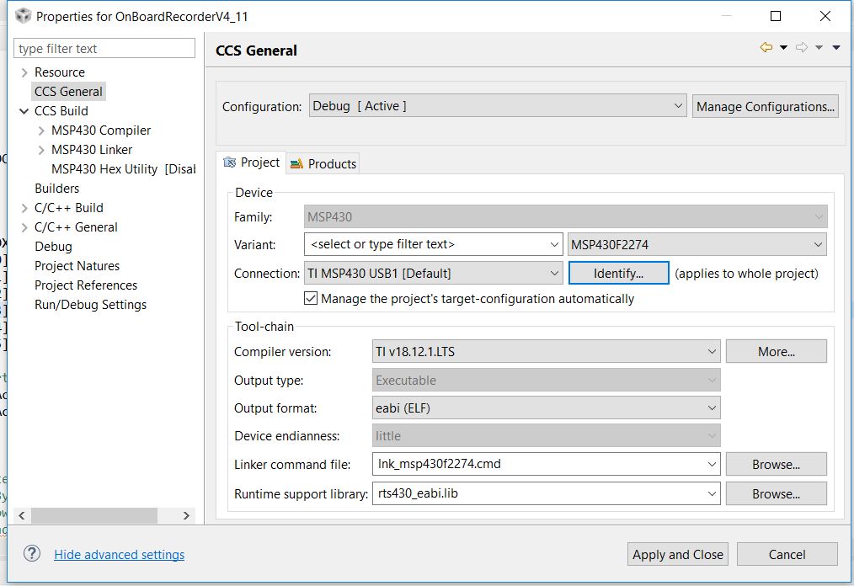
Task: Expand the MSP430 Compiler node
Action: pyautogui.click(x=42, y=131)
